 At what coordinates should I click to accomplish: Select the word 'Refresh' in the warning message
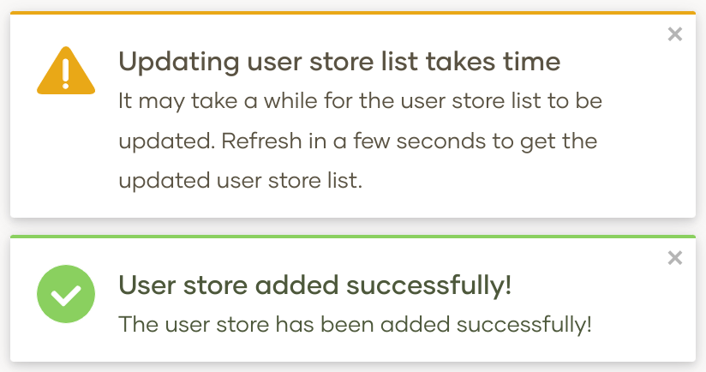click(261, 141)
